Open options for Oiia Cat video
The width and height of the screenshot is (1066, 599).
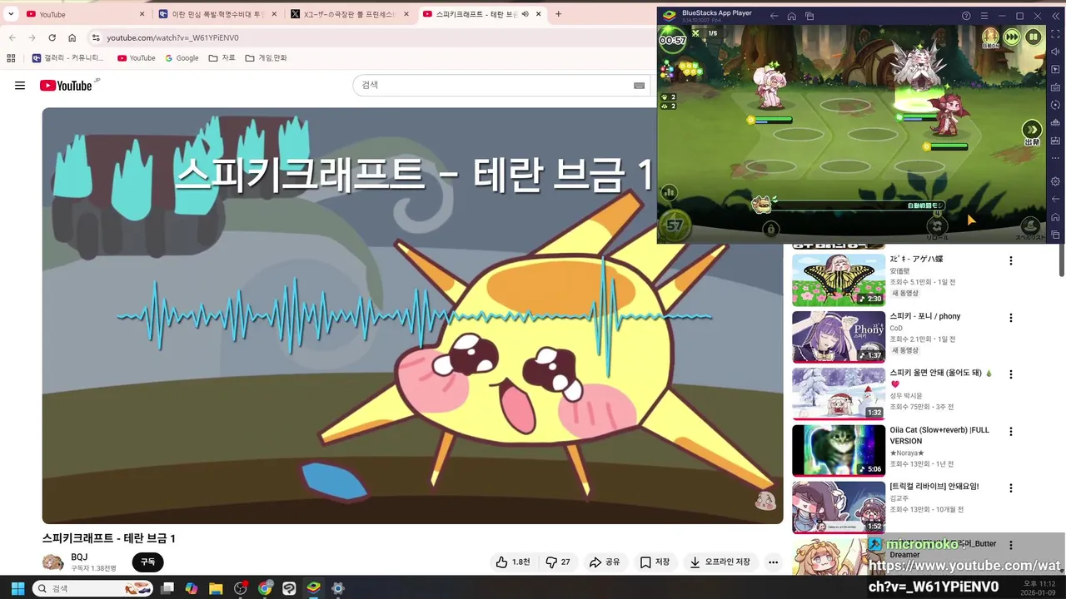point(1011,432)
